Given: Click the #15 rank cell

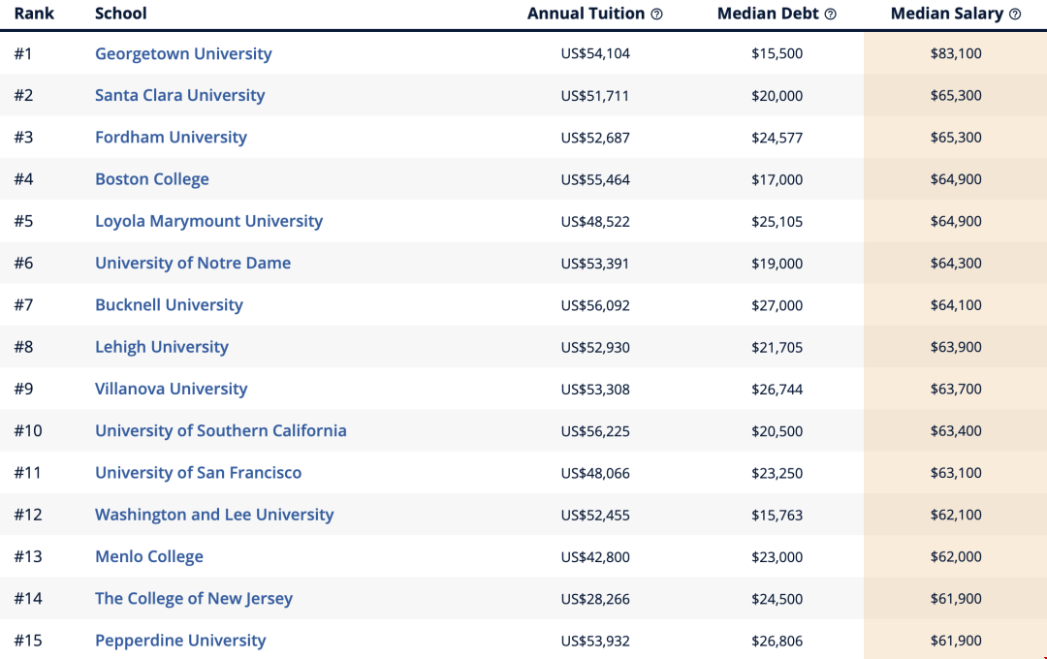Looking at the screenshot, I should click(28, 641).
